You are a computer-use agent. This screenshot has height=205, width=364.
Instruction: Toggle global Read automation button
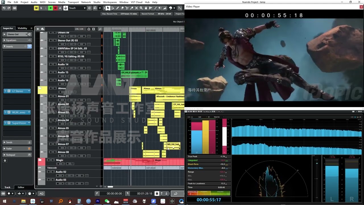(x=51, y=8)
